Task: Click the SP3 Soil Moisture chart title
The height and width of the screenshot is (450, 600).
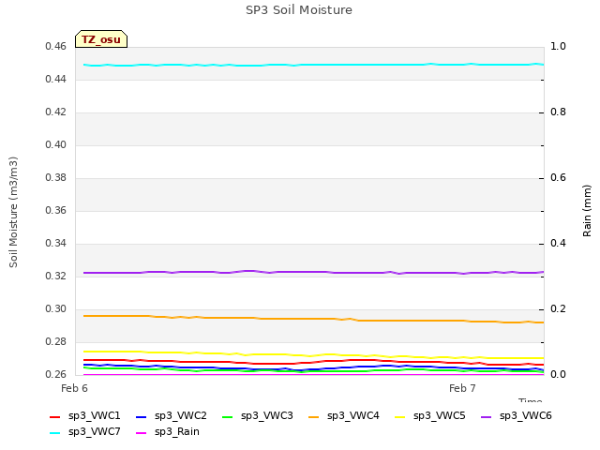Action: 299,10
